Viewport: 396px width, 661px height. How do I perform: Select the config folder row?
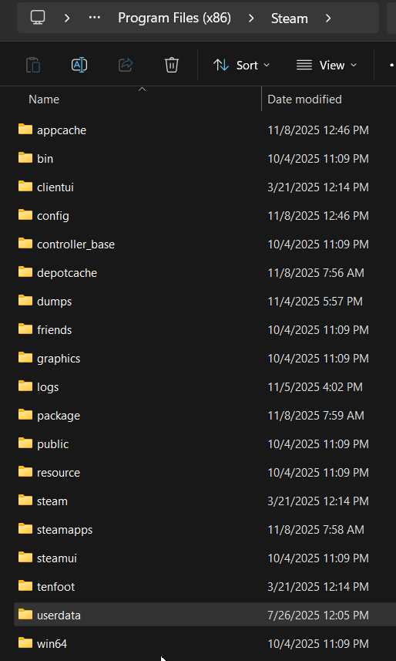199,215
